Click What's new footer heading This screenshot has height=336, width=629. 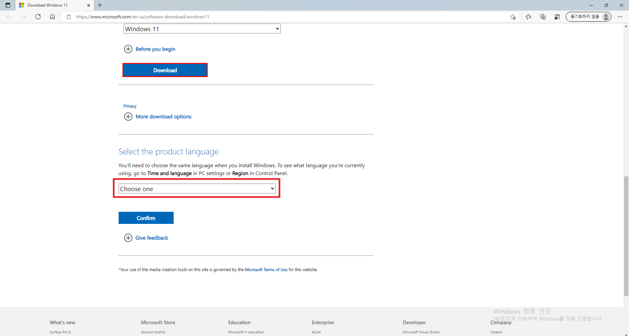coord(62,323)
